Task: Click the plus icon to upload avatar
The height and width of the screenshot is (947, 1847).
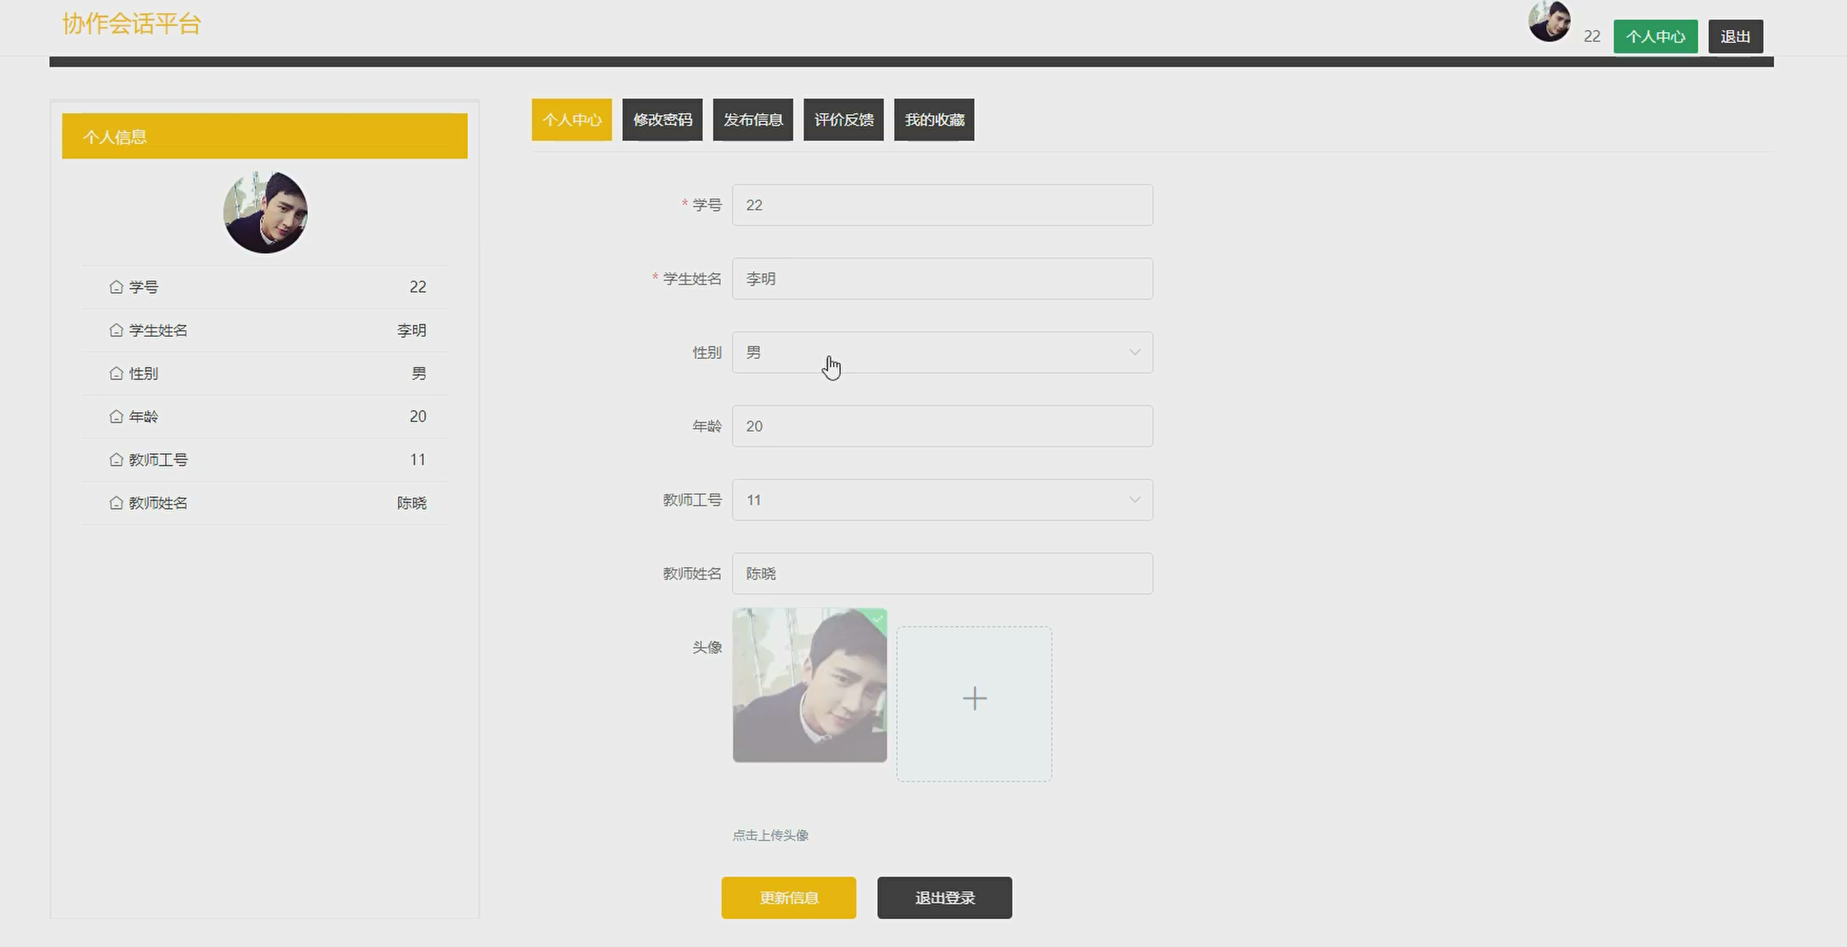Action: coord(973,699)
